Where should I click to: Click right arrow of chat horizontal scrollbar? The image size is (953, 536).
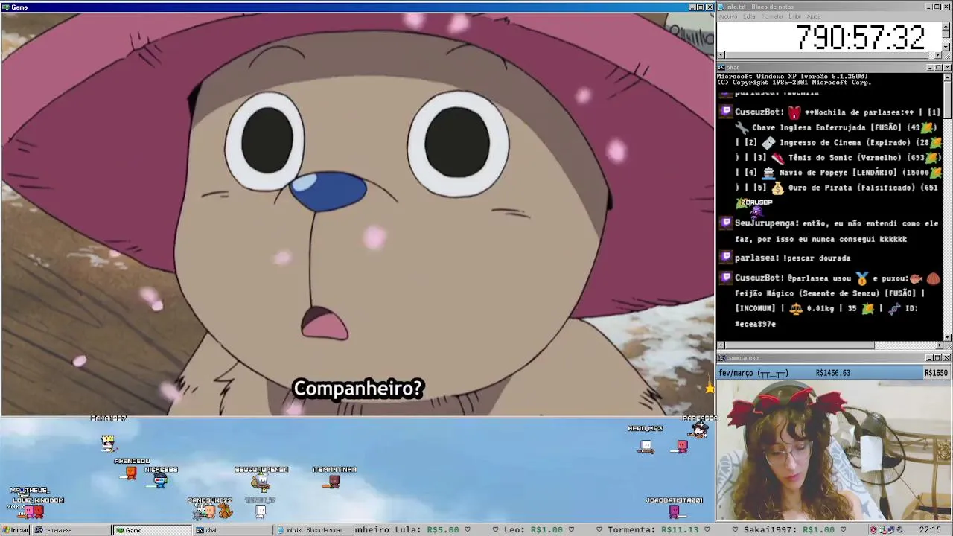(938, 345)
